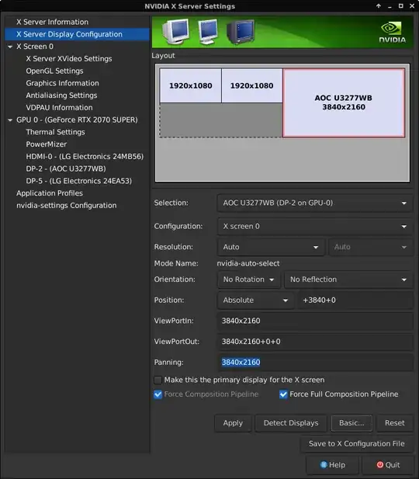Open the No Rotation orientation dropdown
This screenshot has width=419, height=479.
click(x=248, y=279)
